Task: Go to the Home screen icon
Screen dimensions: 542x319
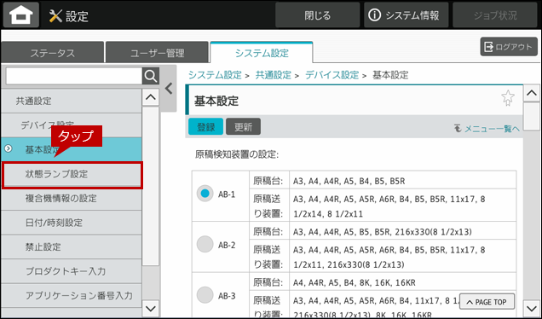Action: point(21,14)
